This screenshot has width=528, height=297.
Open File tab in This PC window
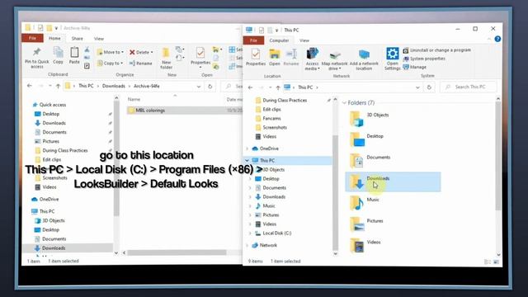(253, 40)
